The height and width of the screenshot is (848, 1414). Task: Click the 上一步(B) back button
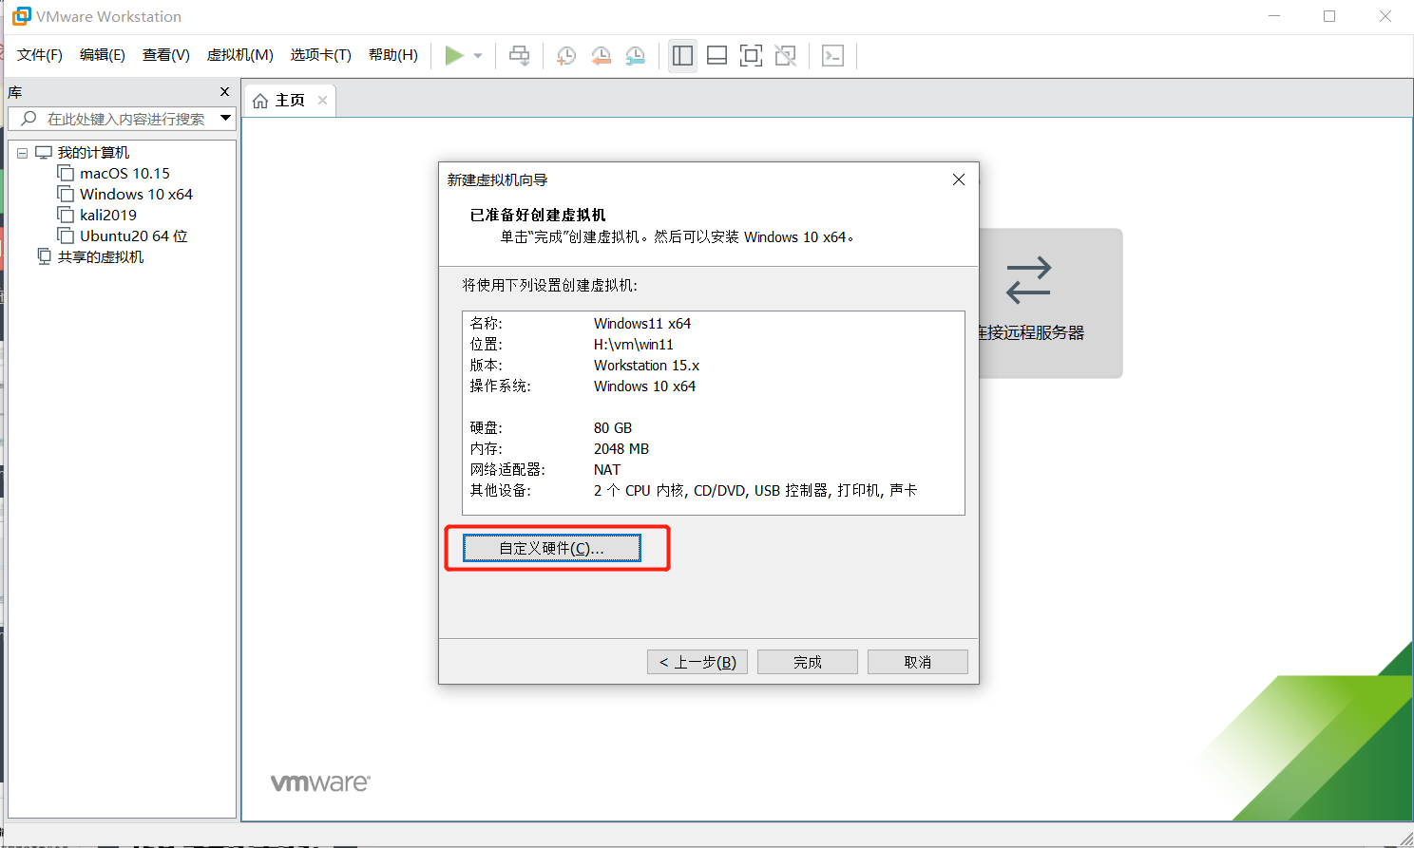697,662
